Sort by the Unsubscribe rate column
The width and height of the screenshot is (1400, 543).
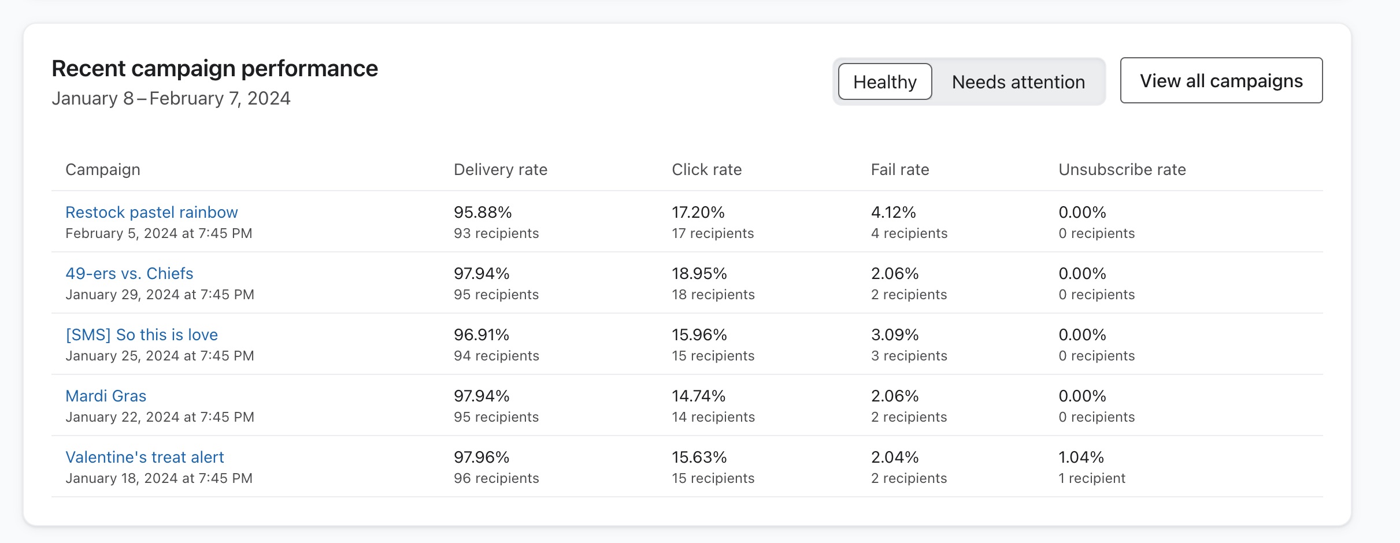tap(1121, 169)
